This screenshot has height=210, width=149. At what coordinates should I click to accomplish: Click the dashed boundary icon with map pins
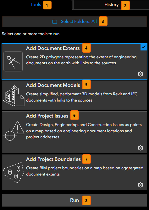click(x=13, y=173)
